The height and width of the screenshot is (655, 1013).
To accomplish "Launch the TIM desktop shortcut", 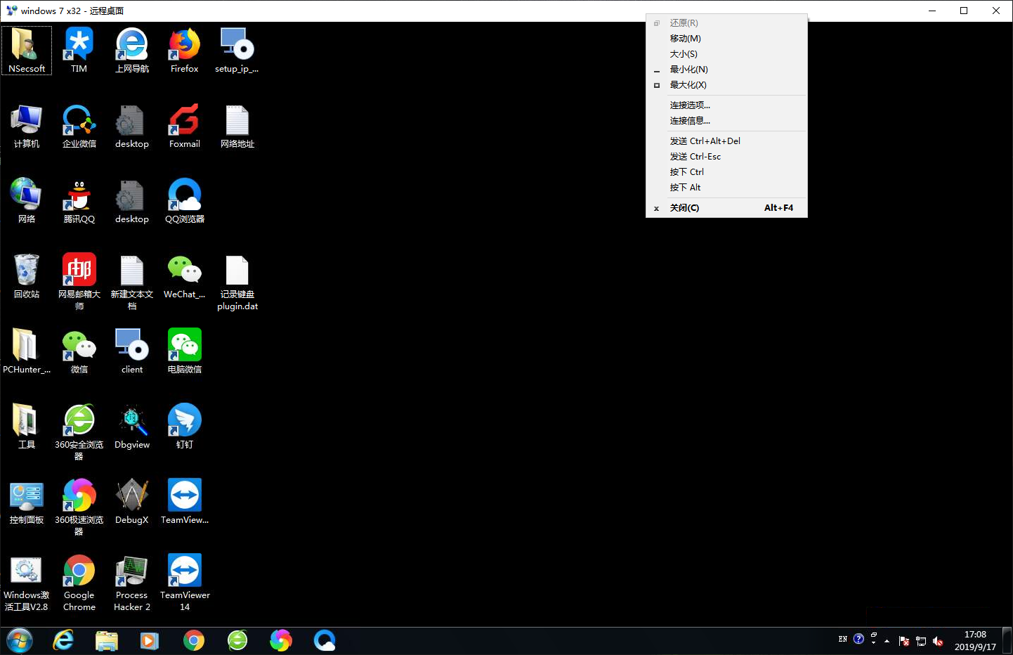I will [79, 50].
